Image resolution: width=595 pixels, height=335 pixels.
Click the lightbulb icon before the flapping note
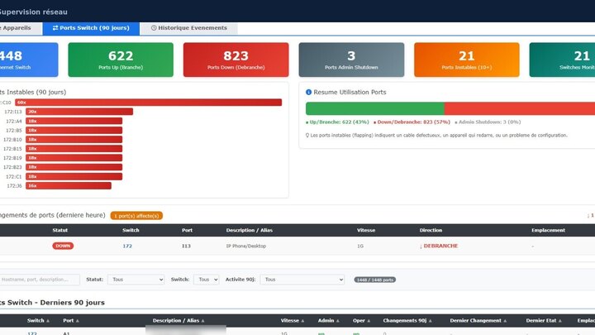tap(307, 135)
